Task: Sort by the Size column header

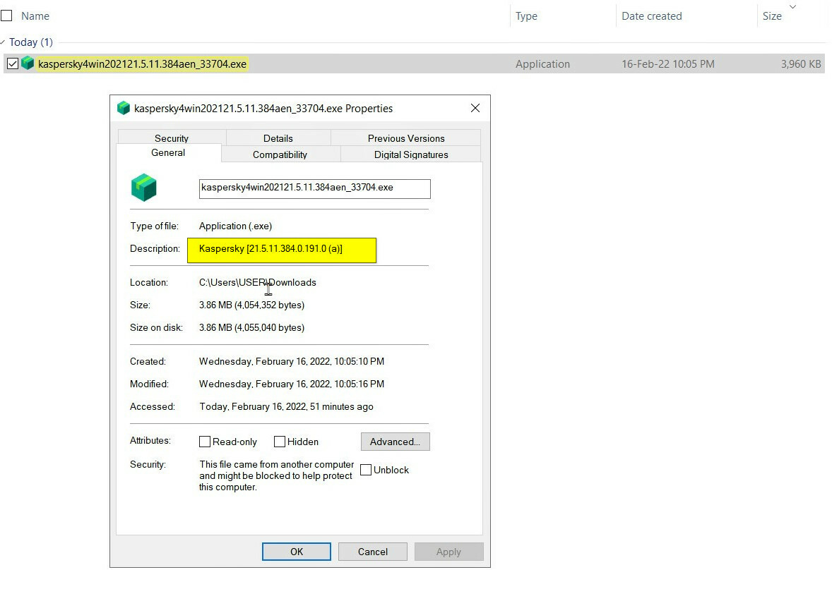Action: 772,16
